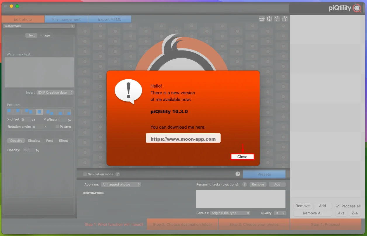Switch to the Export HTML tab

[110, 19]
